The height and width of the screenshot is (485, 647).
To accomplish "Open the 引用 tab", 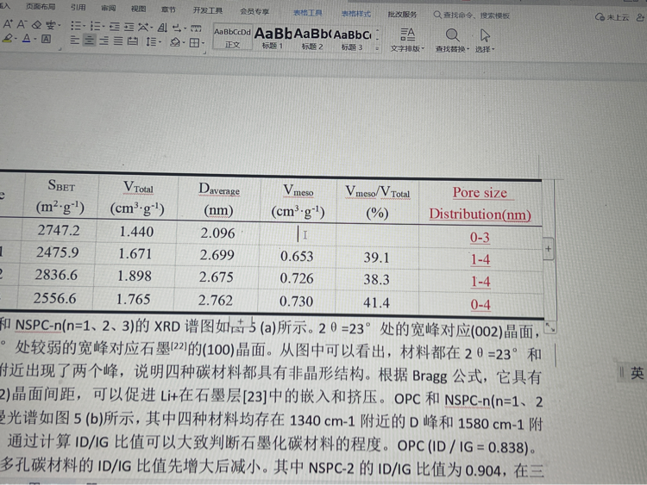I will point(78,8).
